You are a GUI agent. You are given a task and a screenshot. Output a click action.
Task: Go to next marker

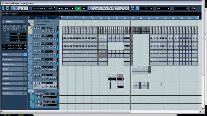(x=62, y=8)
